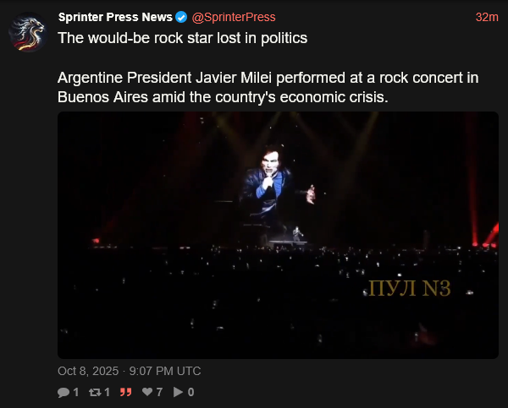Open the Oct 8, 2025 date link
Image resolution: width=508 pixels, height=408 pixels.
pyautogui.click(x=88, y=371)
